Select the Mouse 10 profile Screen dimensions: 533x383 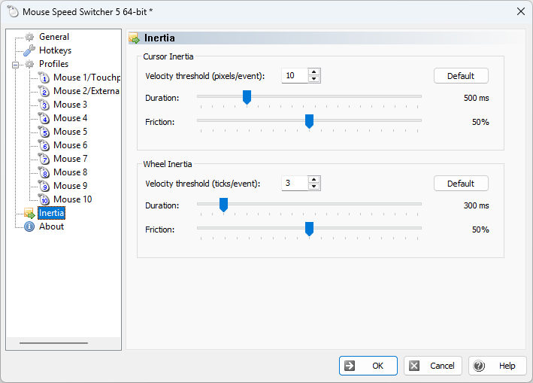pos(73,199)
